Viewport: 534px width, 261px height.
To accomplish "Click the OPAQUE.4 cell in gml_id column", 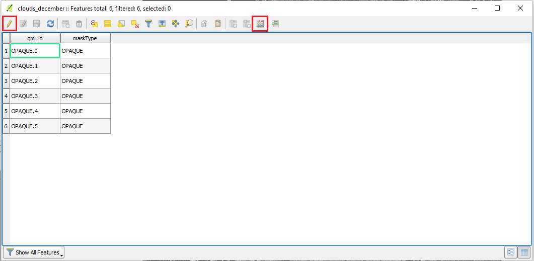I will [x=35, y=111].
